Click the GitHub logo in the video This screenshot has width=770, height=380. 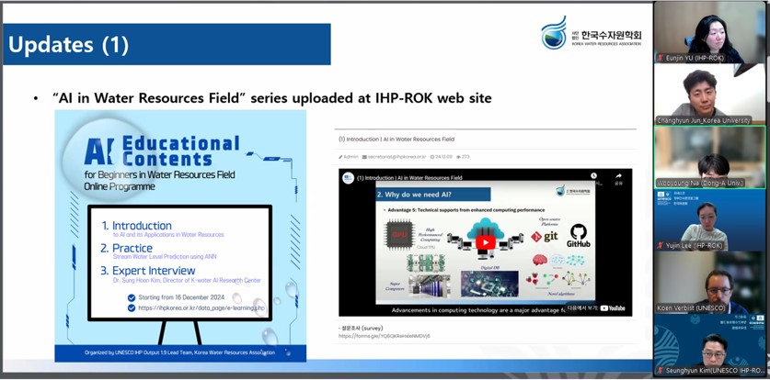coord(578,236)
